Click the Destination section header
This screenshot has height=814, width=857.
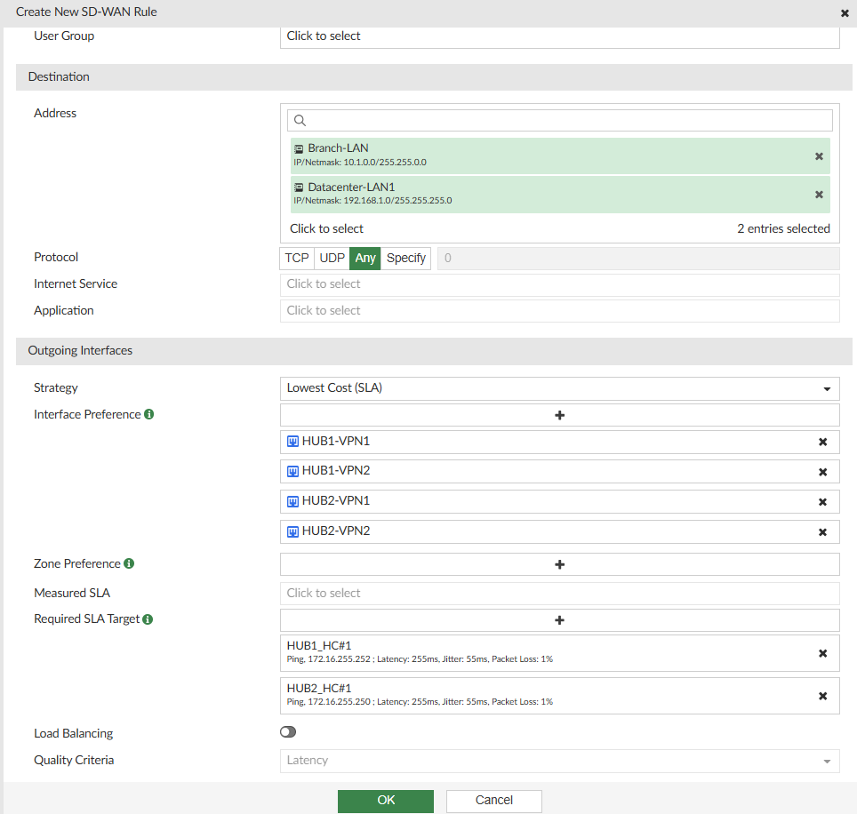click(x=434, y=77)
